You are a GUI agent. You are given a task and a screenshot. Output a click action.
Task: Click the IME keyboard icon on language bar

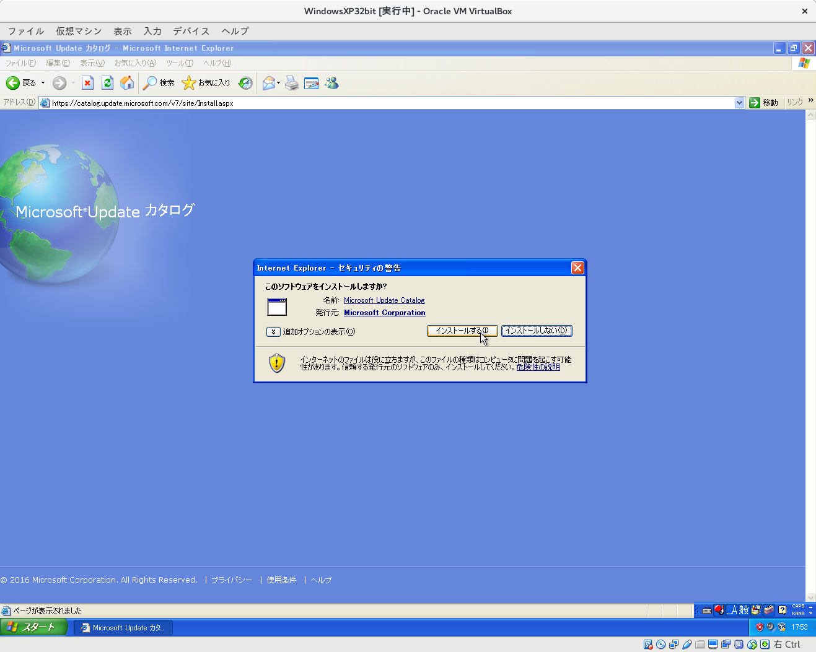707,611
